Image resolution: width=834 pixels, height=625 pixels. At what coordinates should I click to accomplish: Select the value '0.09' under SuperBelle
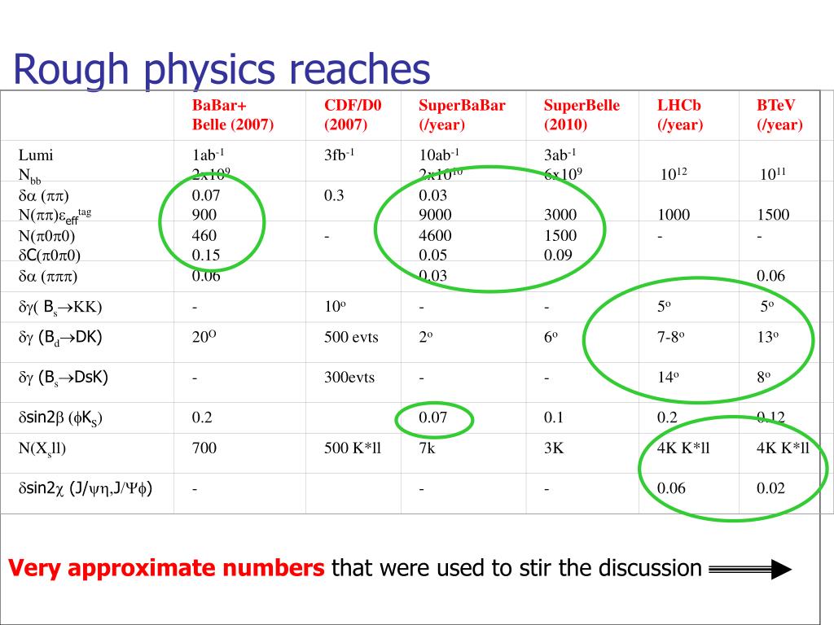click(558, 255)
